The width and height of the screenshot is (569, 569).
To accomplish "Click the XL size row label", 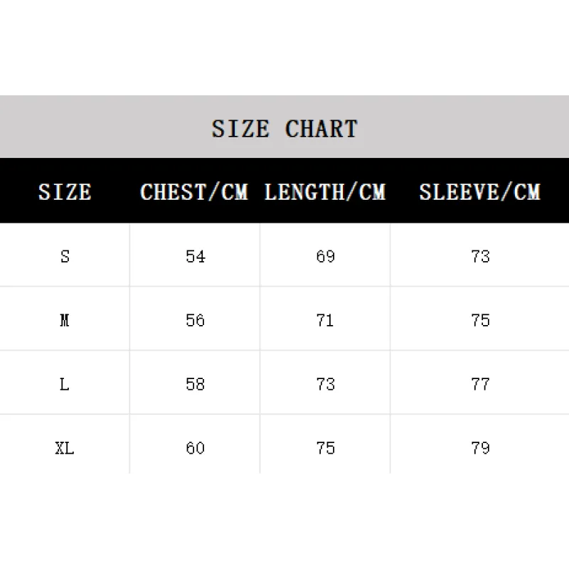I will click(65, 448).
